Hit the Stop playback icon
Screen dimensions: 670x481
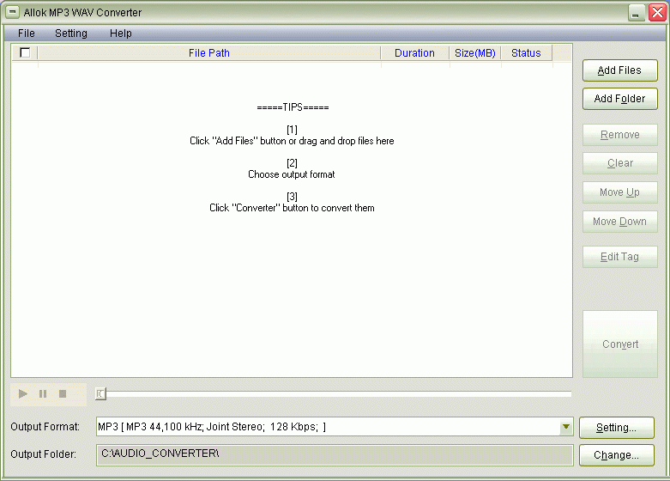click(63, 394)
